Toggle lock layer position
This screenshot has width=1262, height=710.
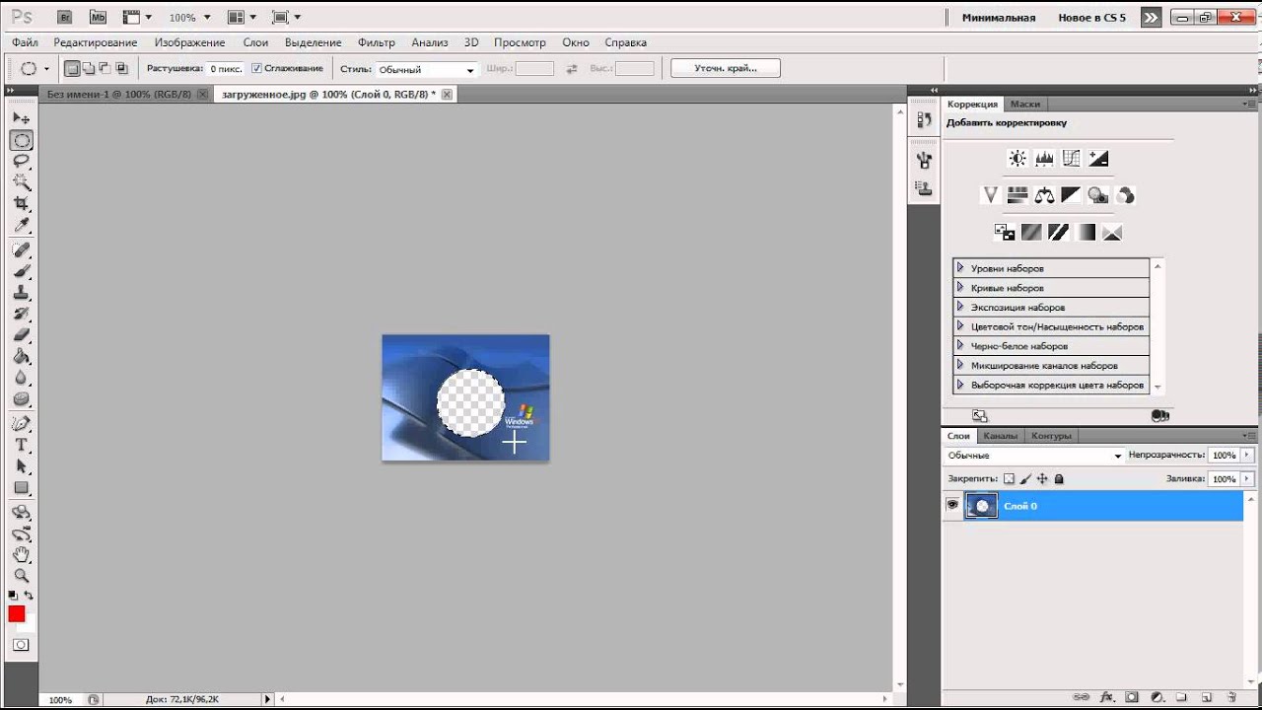[1042, 479]
